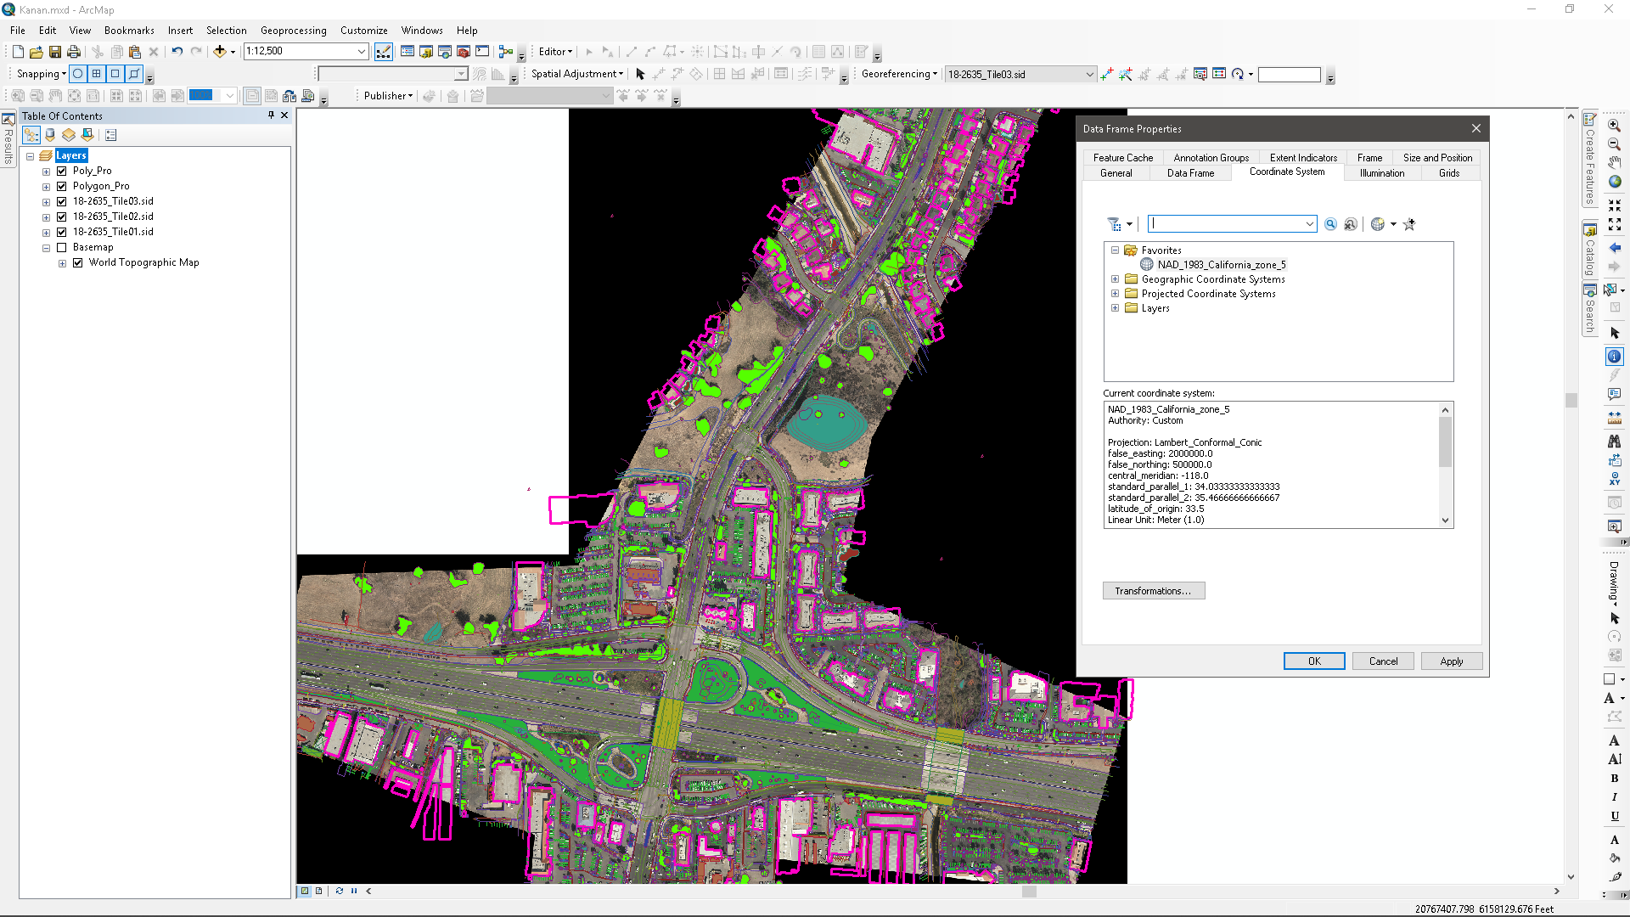Image resolution: width=1630 pixels, height=917 pixels.
Task: Click the Zoom In tool
Action: click(1615, 125)
